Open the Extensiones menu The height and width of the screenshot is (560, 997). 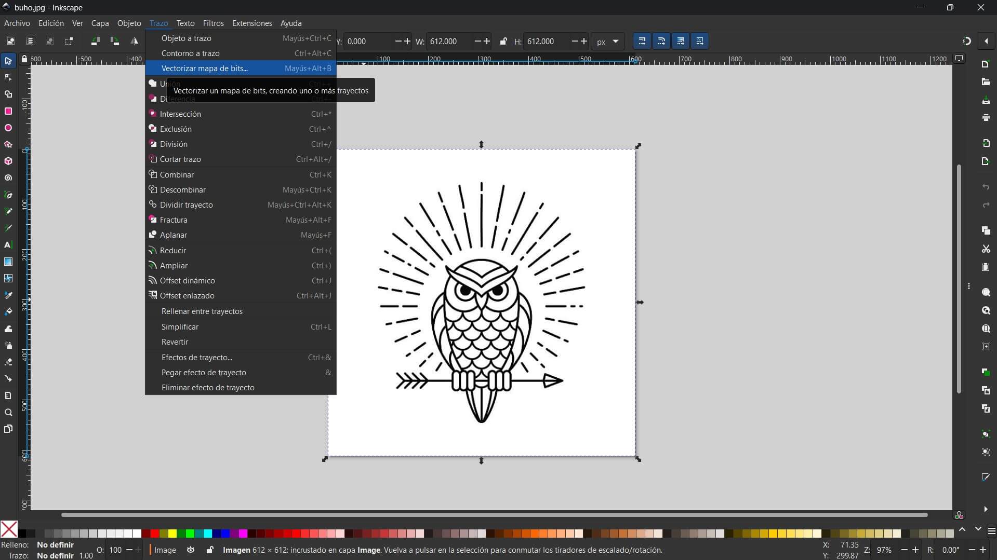tap(252, 23)
